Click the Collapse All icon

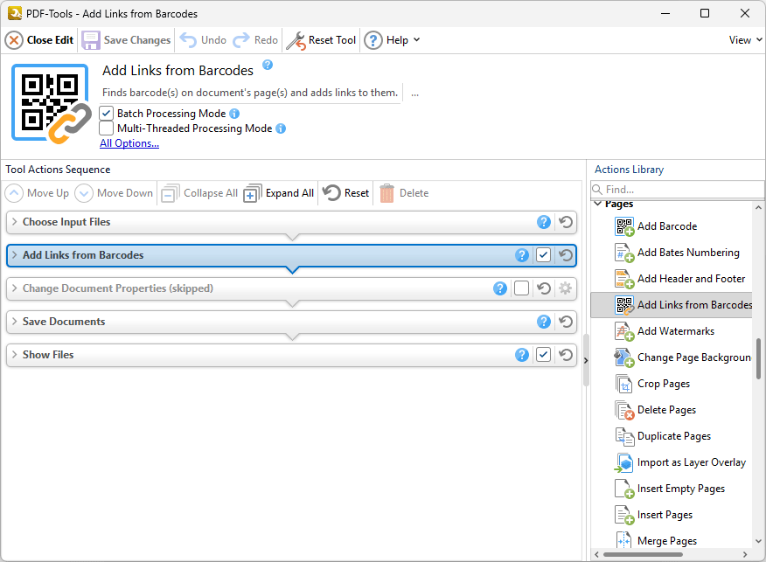(170, 193)
